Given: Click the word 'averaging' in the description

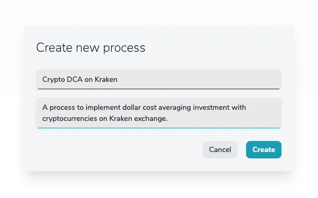Looking at the screenshot, I should [x=175, y=108].
